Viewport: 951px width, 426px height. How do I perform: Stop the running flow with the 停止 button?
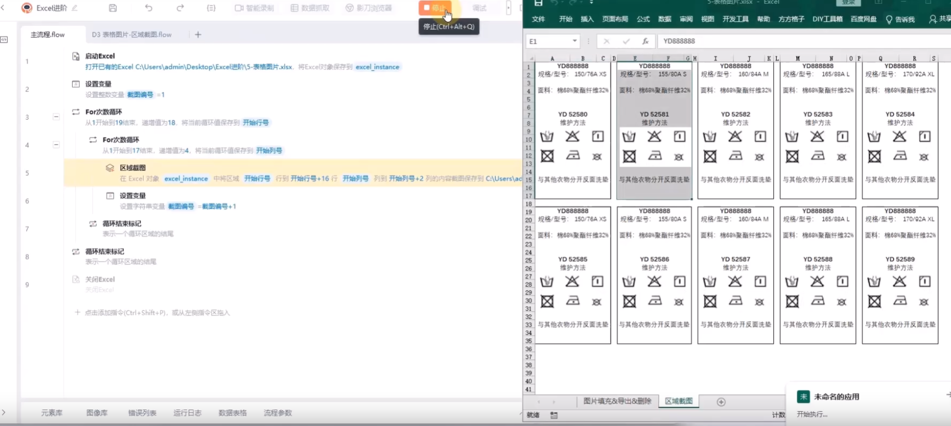pyautogui.click(x=435, y=8)
